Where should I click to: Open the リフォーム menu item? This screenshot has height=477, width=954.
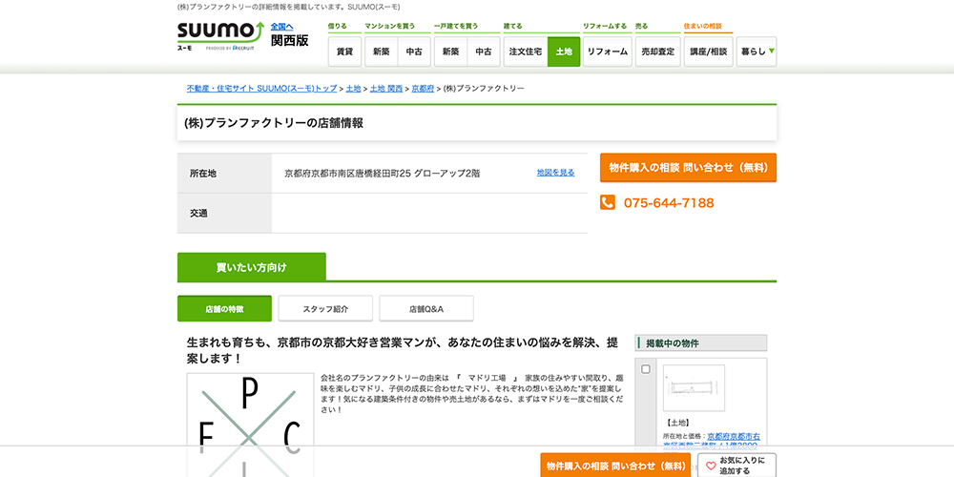607,52
